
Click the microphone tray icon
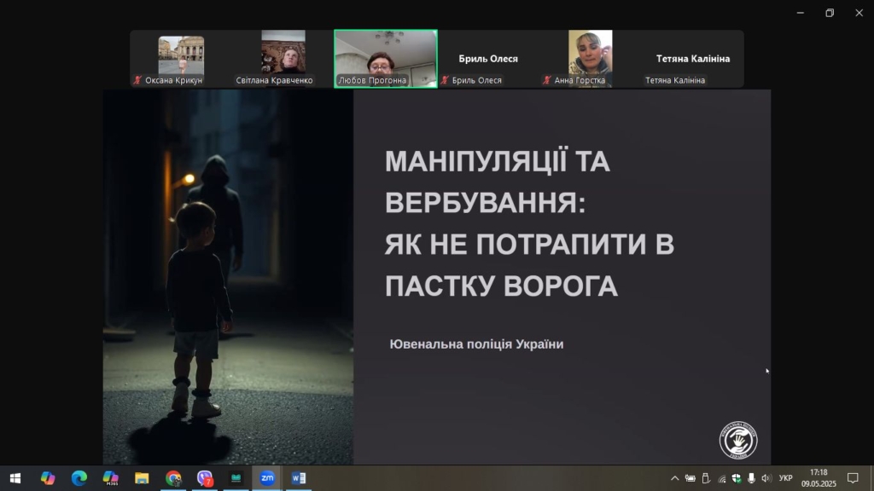(x=751, y=478)
